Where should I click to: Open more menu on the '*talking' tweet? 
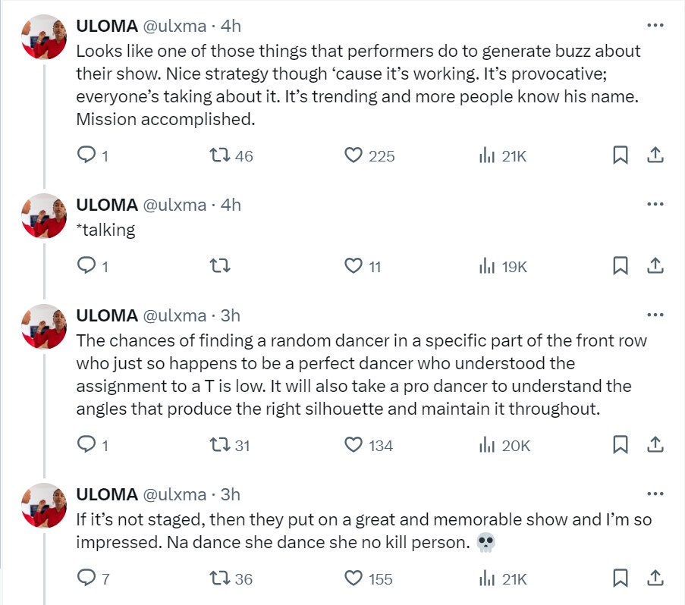coord(655,204)
